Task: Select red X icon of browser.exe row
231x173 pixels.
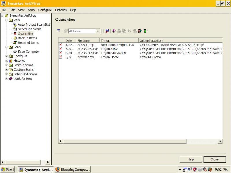Action: point(61,57)
